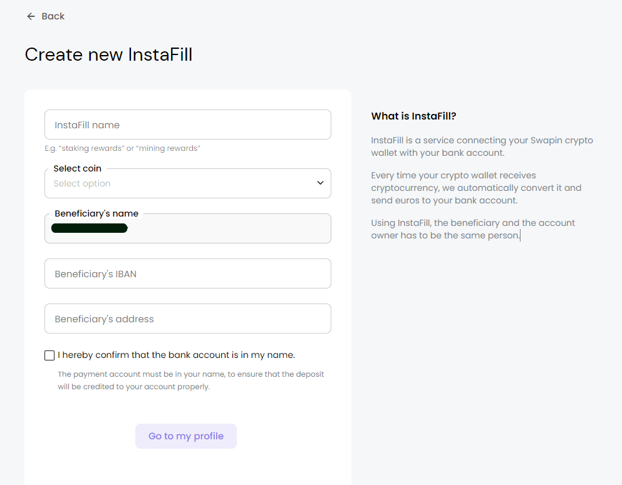The width and height of the screenshot is (622, 485).
Task: Click the text about beneficiary being same person
Action: pos(472,229)
